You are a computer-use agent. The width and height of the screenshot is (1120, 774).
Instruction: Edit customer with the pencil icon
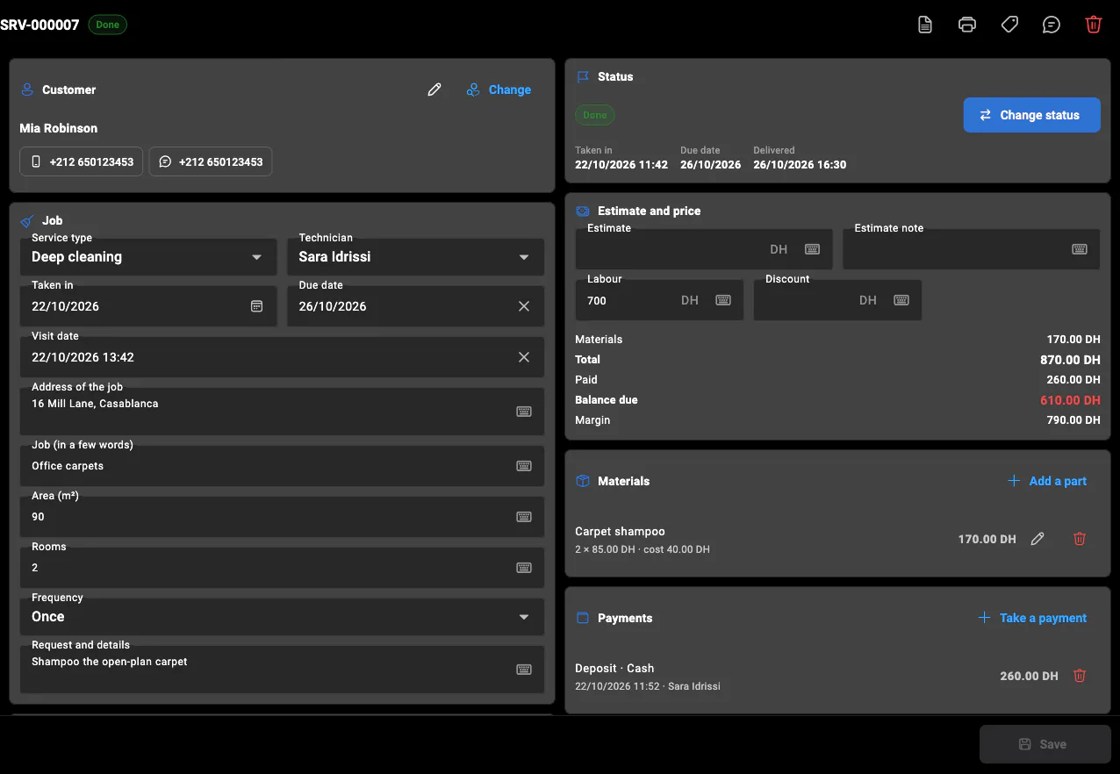(x=434, y=90)
